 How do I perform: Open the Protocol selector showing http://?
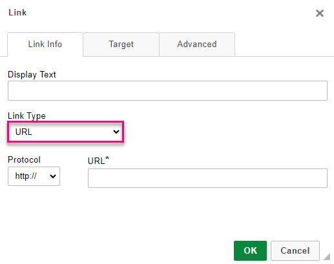click(34, 176)
